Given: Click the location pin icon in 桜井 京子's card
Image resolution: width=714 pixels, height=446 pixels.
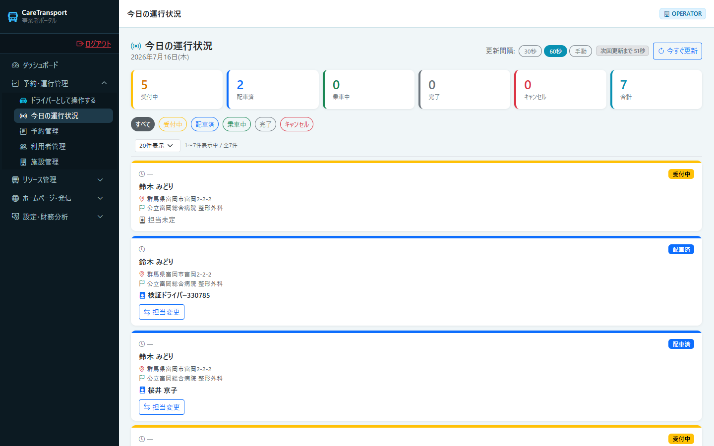Looking at the screenshot, I should tap(142, 369).
